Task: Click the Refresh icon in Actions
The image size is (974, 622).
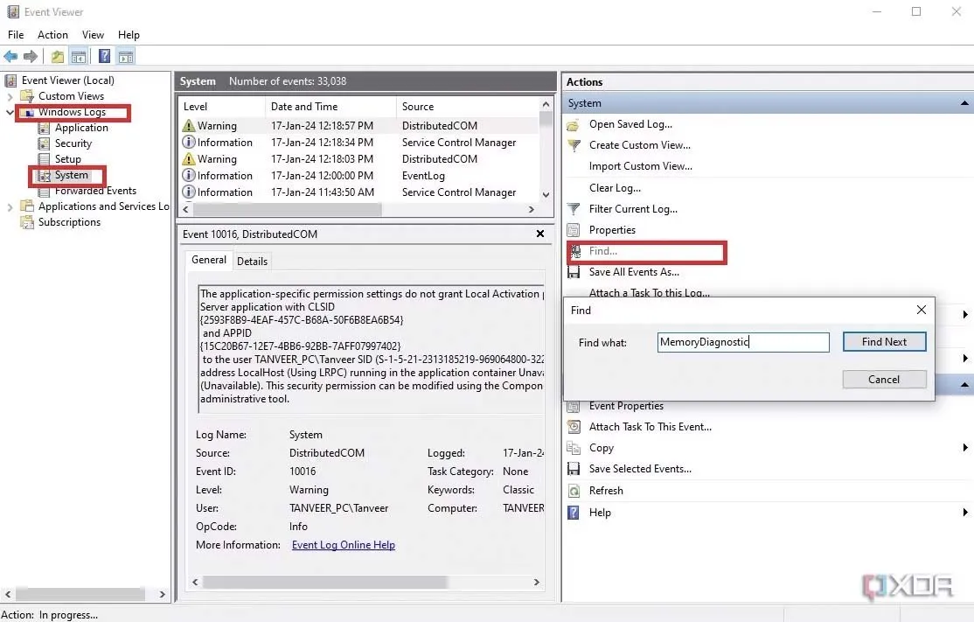Action: pos(574,491)
